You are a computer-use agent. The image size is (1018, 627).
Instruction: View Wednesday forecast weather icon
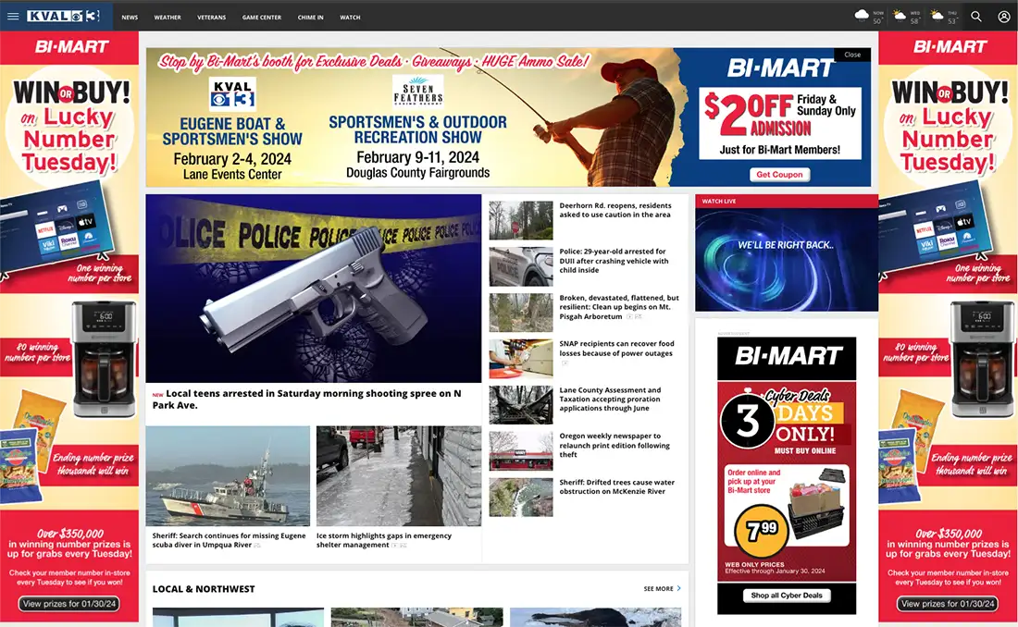900,15
